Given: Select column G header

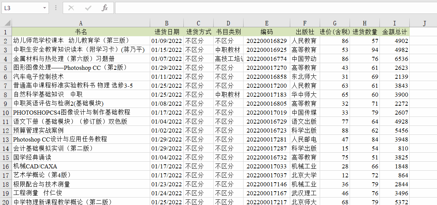Looking at the screenshot, I should (x=335, y=23).
